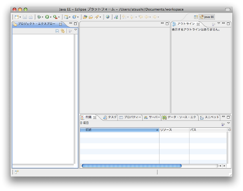This screenshot has height=191, width=243.
Task: Minimize the editor area panel
Action: click(162, 24)
